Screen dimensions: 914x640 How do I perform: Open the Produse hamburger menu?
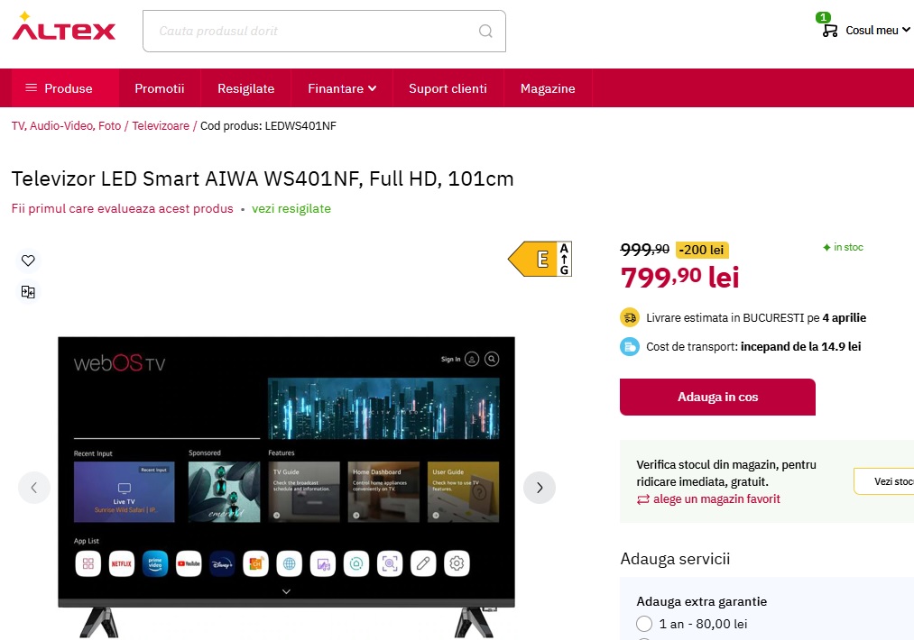click(60, 88)
